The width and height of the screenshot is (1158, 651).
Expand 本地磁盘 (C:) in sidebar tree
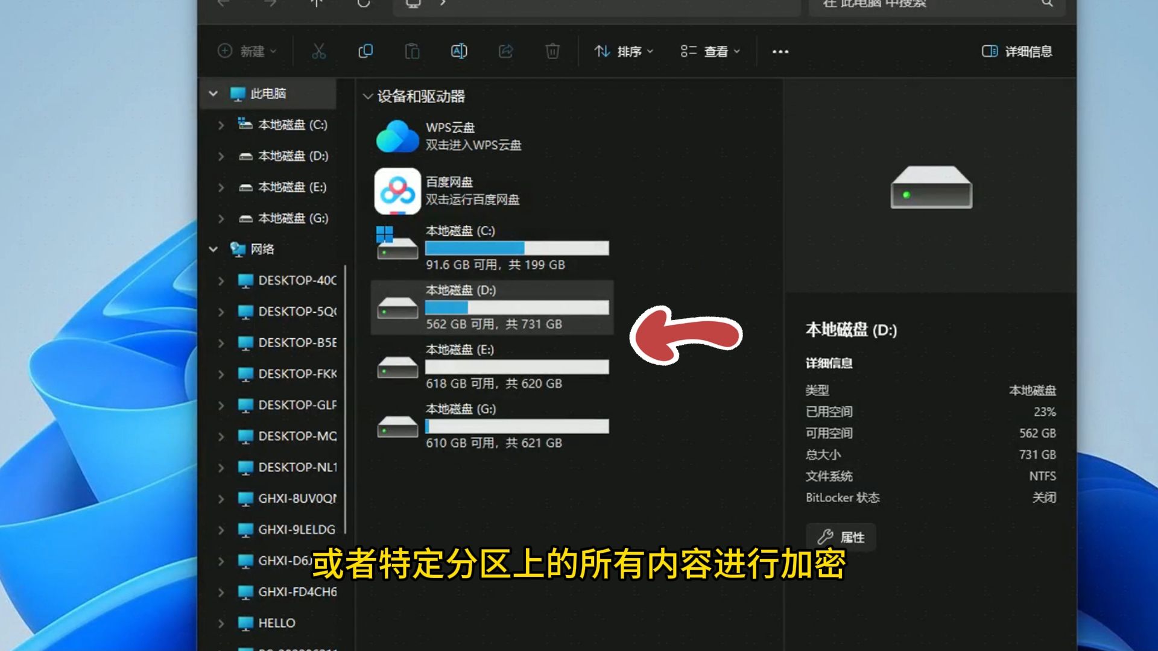(x=221, y=125)
